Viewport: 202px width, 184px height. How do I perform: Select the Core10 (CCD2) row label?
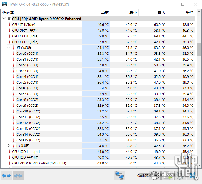[x=28, y=111]
